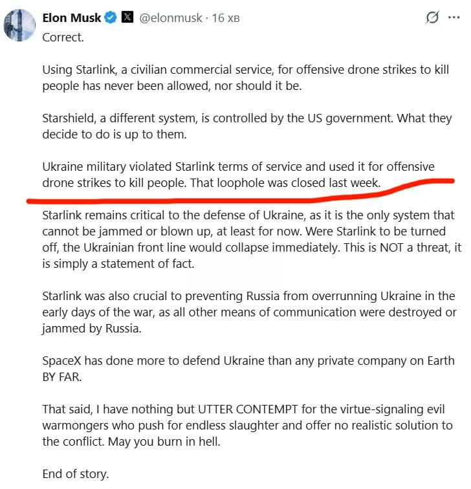Click the black X affiliation badge
This screenshot has width=471, height=489.
[127, 17]
